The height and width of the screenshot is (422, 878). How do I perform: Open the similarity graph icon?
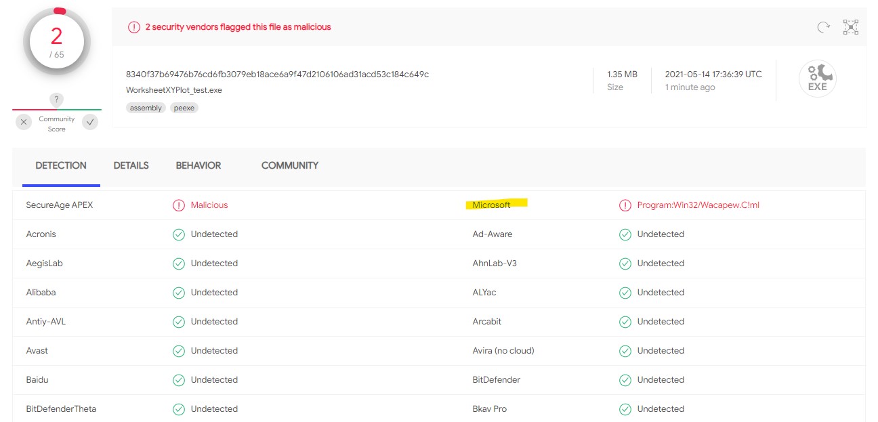click(x=850, y=27)
